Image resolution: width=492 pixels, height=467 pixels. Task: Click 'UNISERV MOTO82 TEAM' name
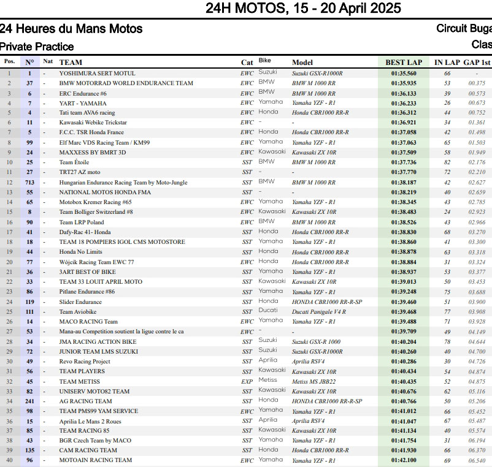[x=94, y=391]
